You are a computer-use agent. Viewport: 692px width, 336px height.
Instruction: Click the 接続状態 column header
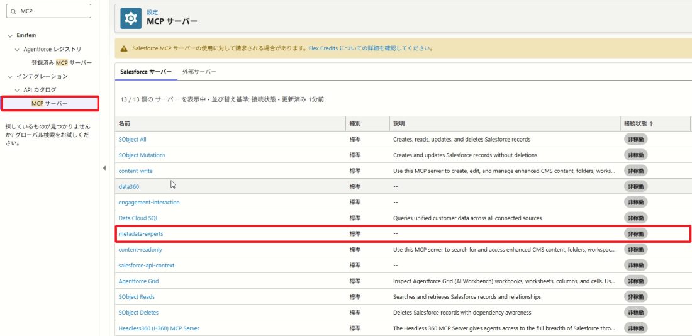tap(655, 124)
